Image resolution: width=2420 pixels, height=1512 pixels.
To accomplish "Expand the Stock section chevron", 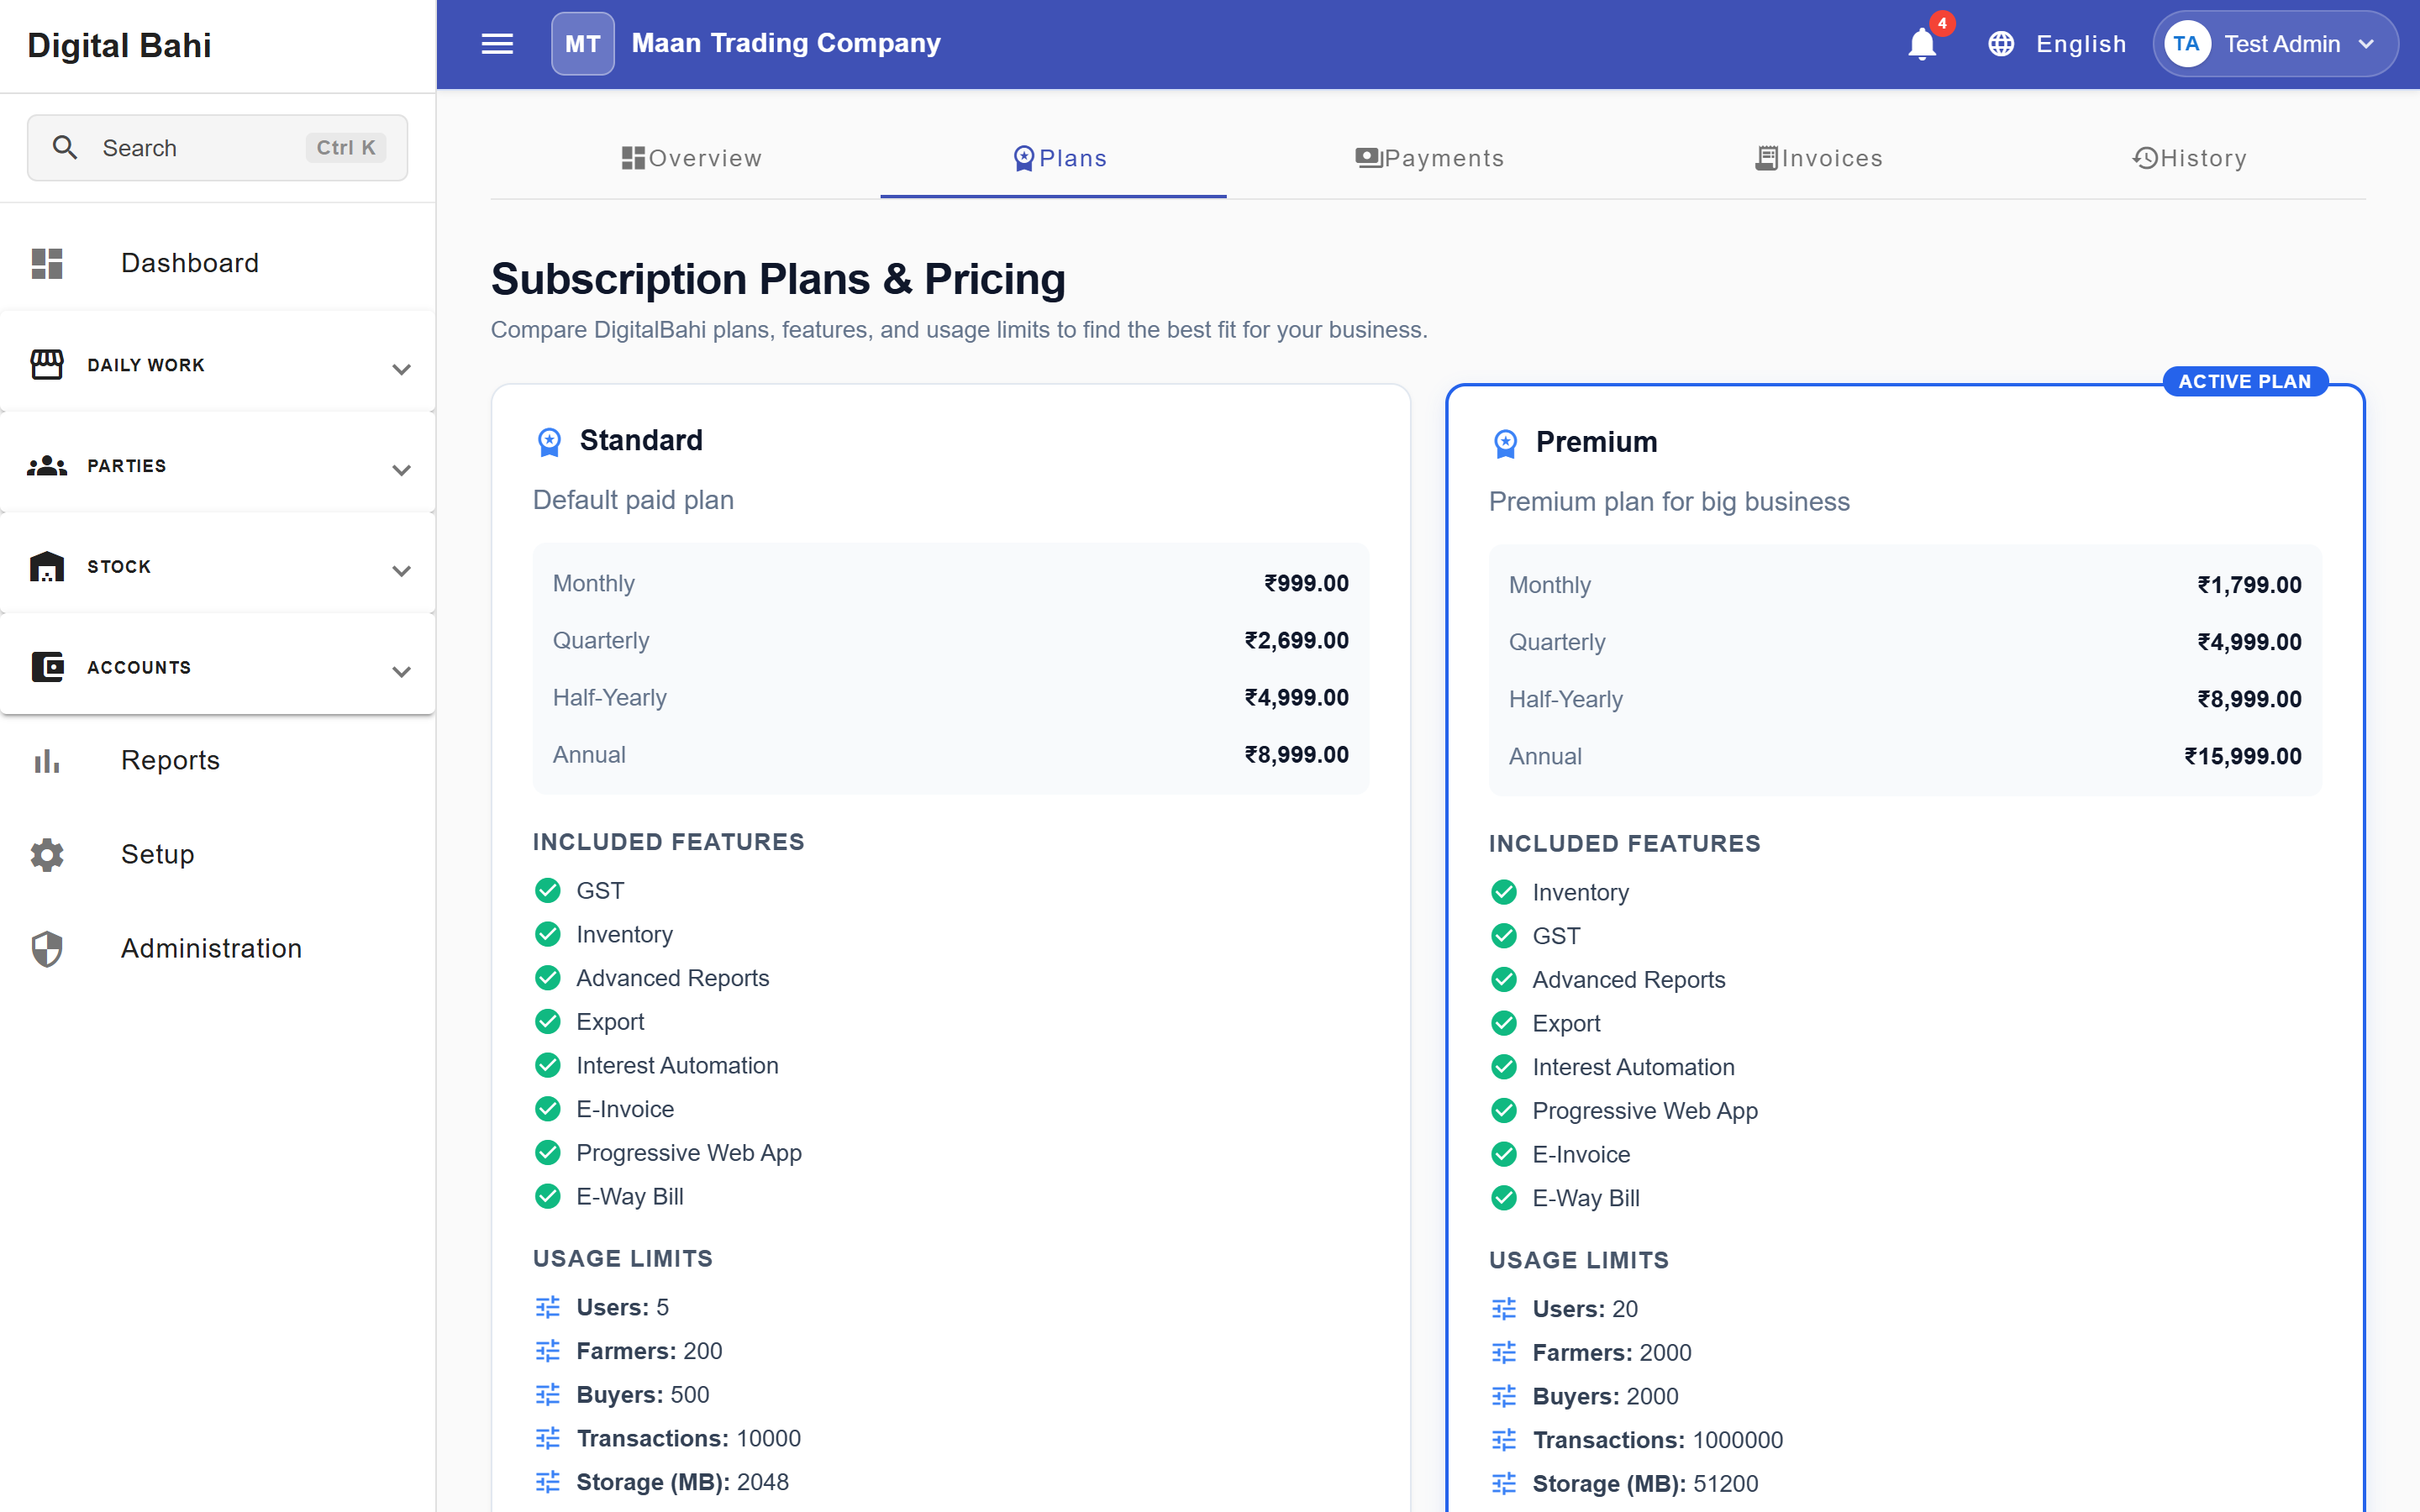I will [x=401, y=571].
